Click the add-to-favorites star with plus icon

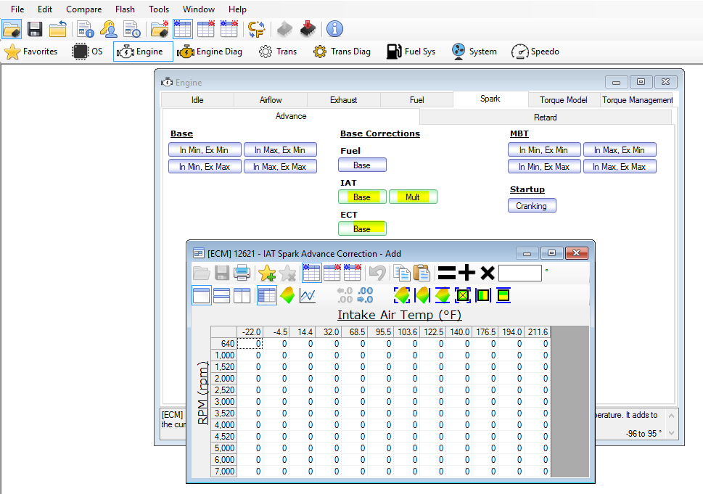click(x=267, y=273)
